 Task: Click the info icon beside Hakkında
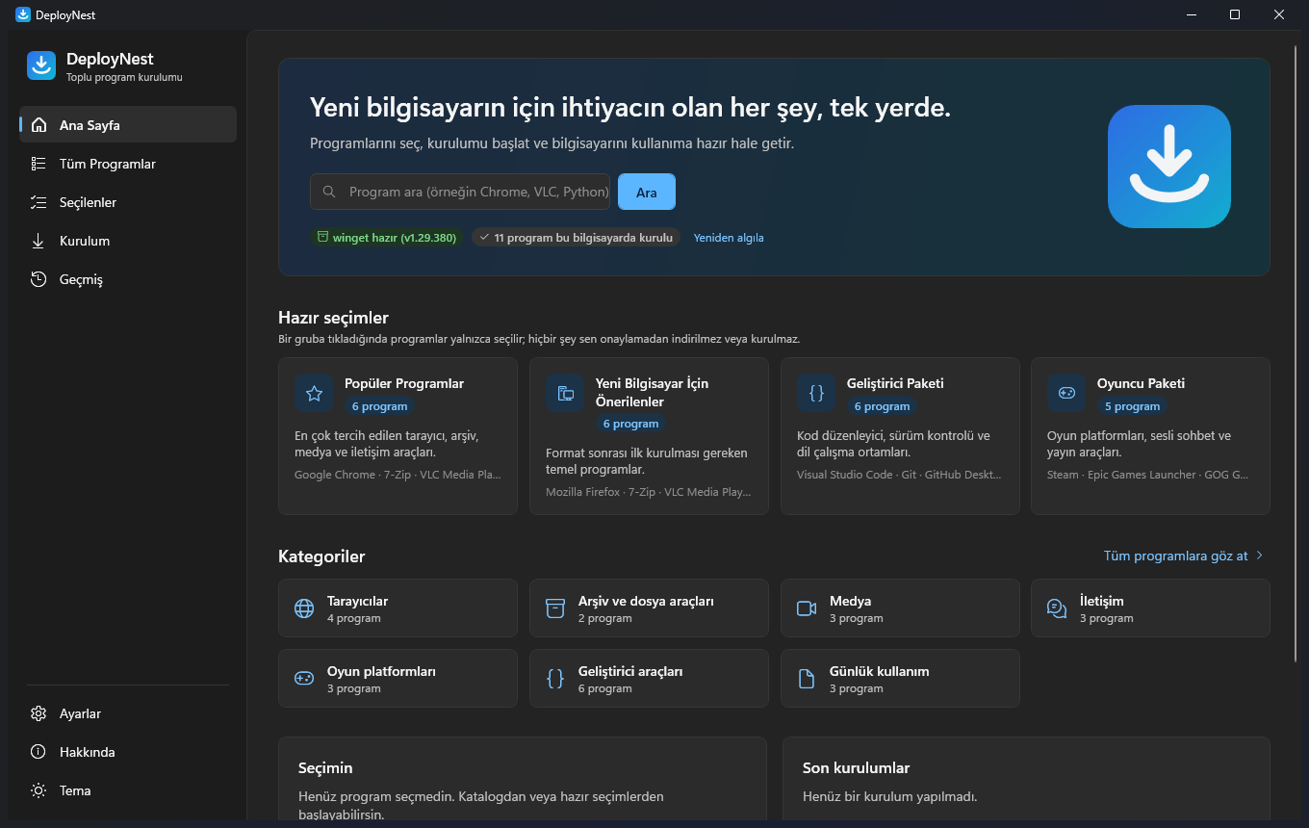tap(38, 752)
